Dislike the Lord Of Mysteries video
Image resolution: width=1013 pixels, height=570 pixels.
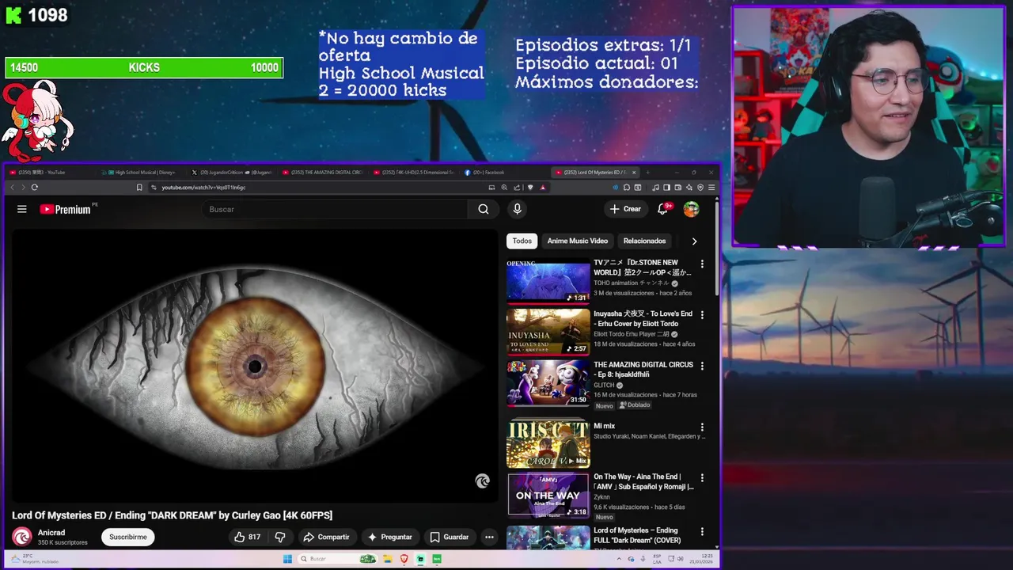click(x=279, y=537)
